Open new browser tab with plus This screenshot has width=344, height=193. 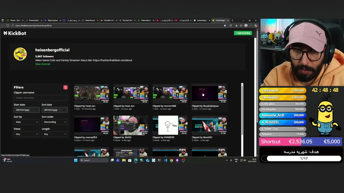pyautogui.click(x=232, y=20)
